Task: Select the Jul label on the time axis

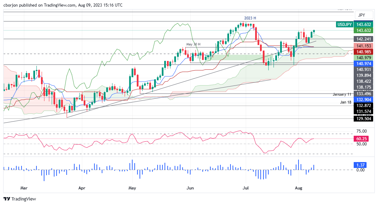Action: 245,188
